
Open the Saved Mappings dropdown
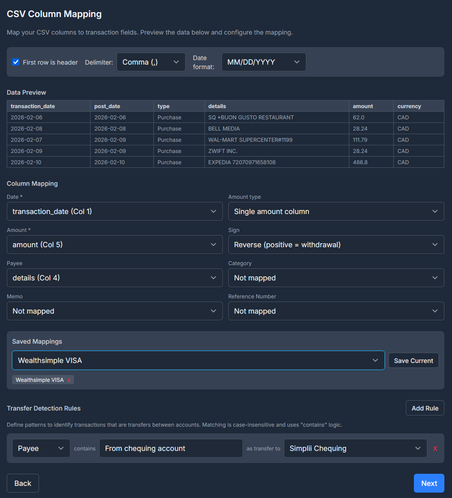(198, 360)
